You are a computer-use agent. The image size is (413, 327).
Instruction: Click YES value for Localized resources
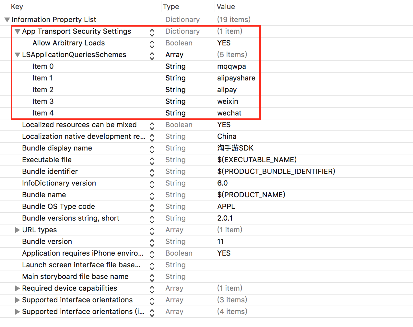tap(224, 125)
